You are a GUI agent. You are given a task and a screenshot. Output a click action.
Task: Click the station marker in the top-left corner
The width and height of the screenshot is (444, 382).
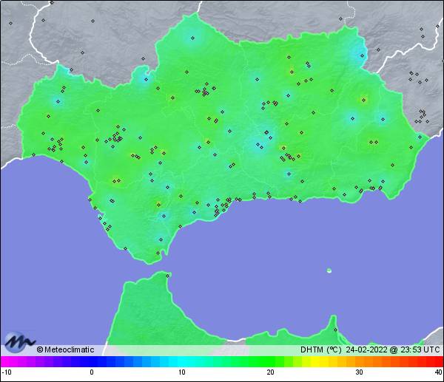tap(11, 23)
